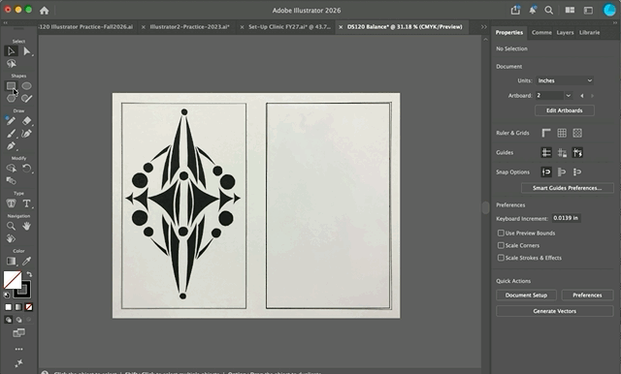Select the Ellipse tool

(x=26, y=86)
